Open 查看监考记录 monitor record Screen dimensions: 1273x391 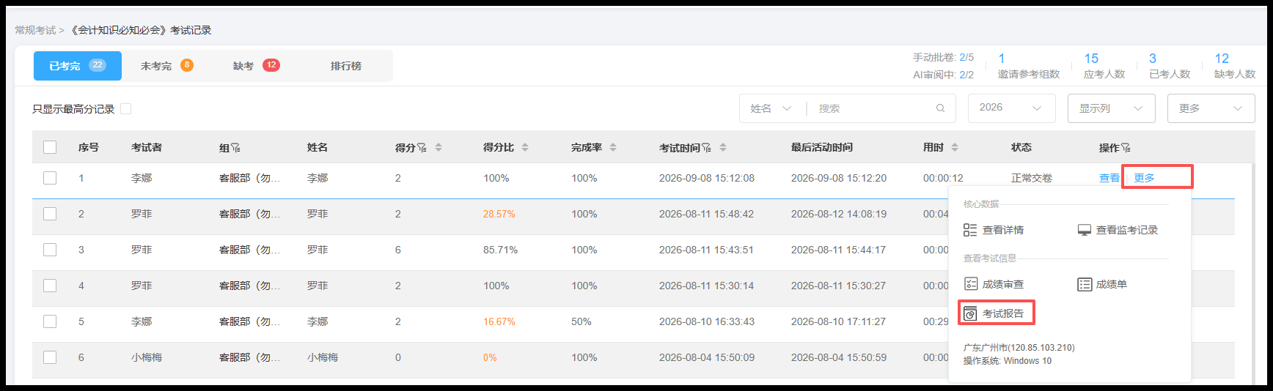[1118, 230]
